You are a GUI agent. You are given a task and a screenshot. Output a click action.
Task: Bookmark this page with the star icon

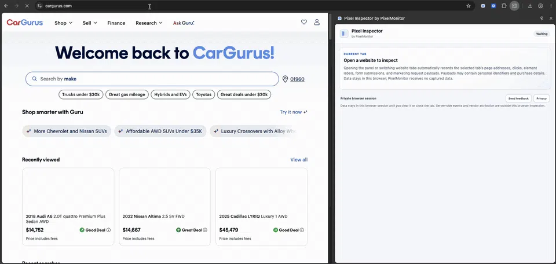(469, 6)
